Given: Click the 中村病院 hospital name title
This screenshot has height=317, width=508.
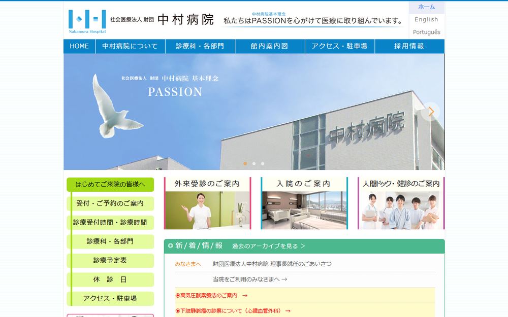Looking at the screenshot, I should (x=185, y=19).
